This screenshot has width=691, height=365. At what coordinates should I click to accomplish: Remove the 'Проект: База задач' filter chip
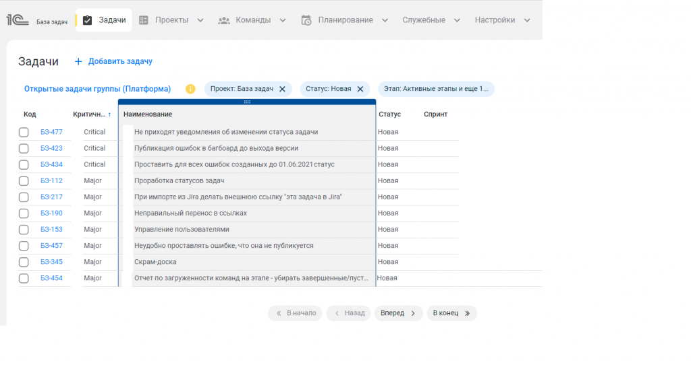pos(283,89)
